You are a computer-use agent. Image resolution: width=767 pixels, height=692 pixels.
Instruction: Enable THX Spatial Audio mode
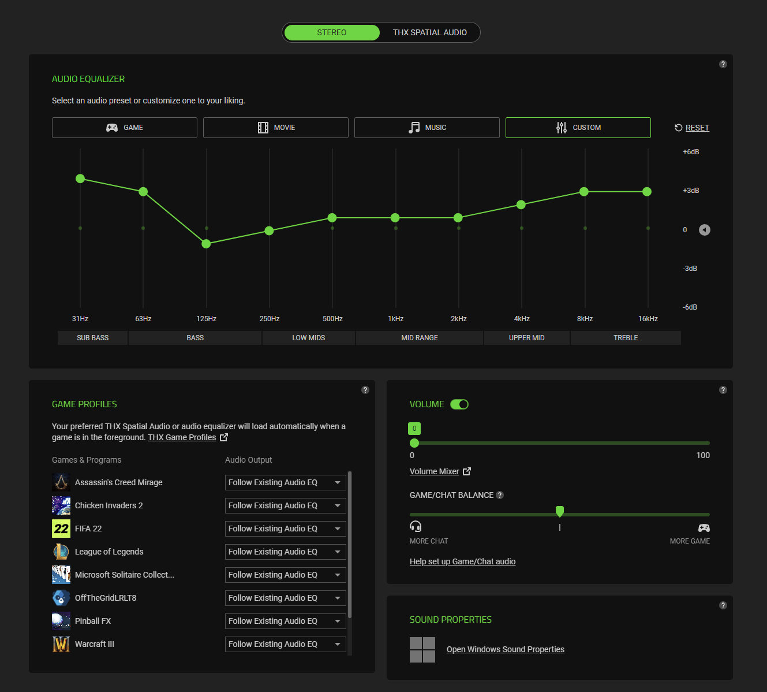pos(429,32)
